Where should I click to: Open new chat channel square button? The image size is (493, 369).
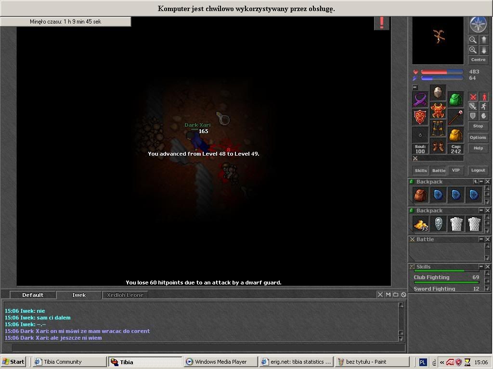tap(396, 295)
